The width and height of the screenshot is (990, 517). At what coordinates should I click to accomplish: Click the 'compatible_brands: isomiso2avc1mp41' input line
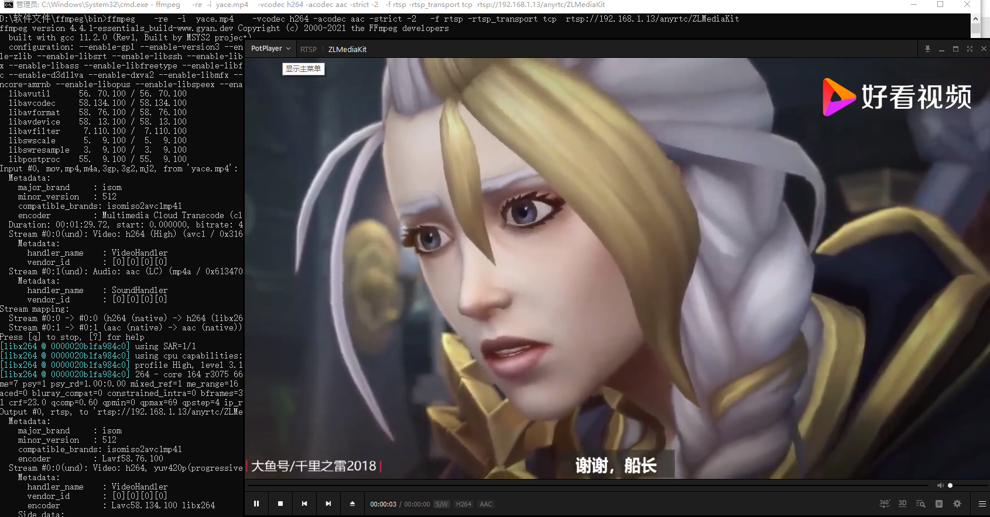pyautogui.click(x=100, y=206)
